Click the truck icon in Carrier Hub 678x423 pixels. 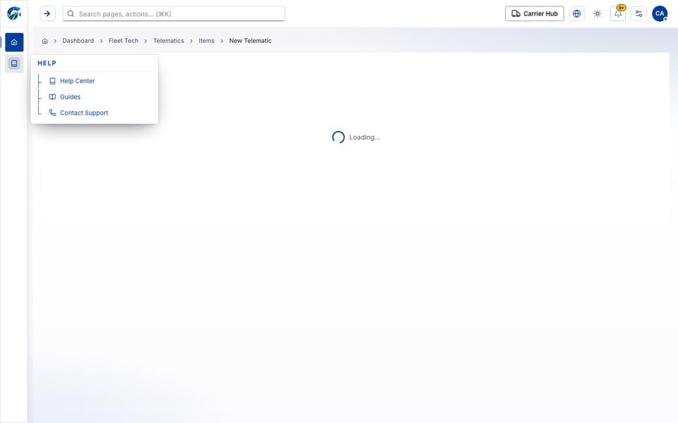coord(516,14)
